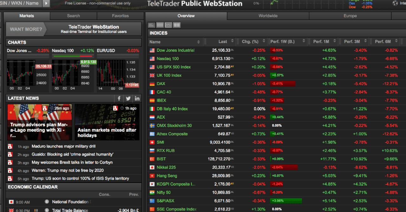Choose the tile view icon above Indices
Screen dimensions: 406x212
coord(176,25)
